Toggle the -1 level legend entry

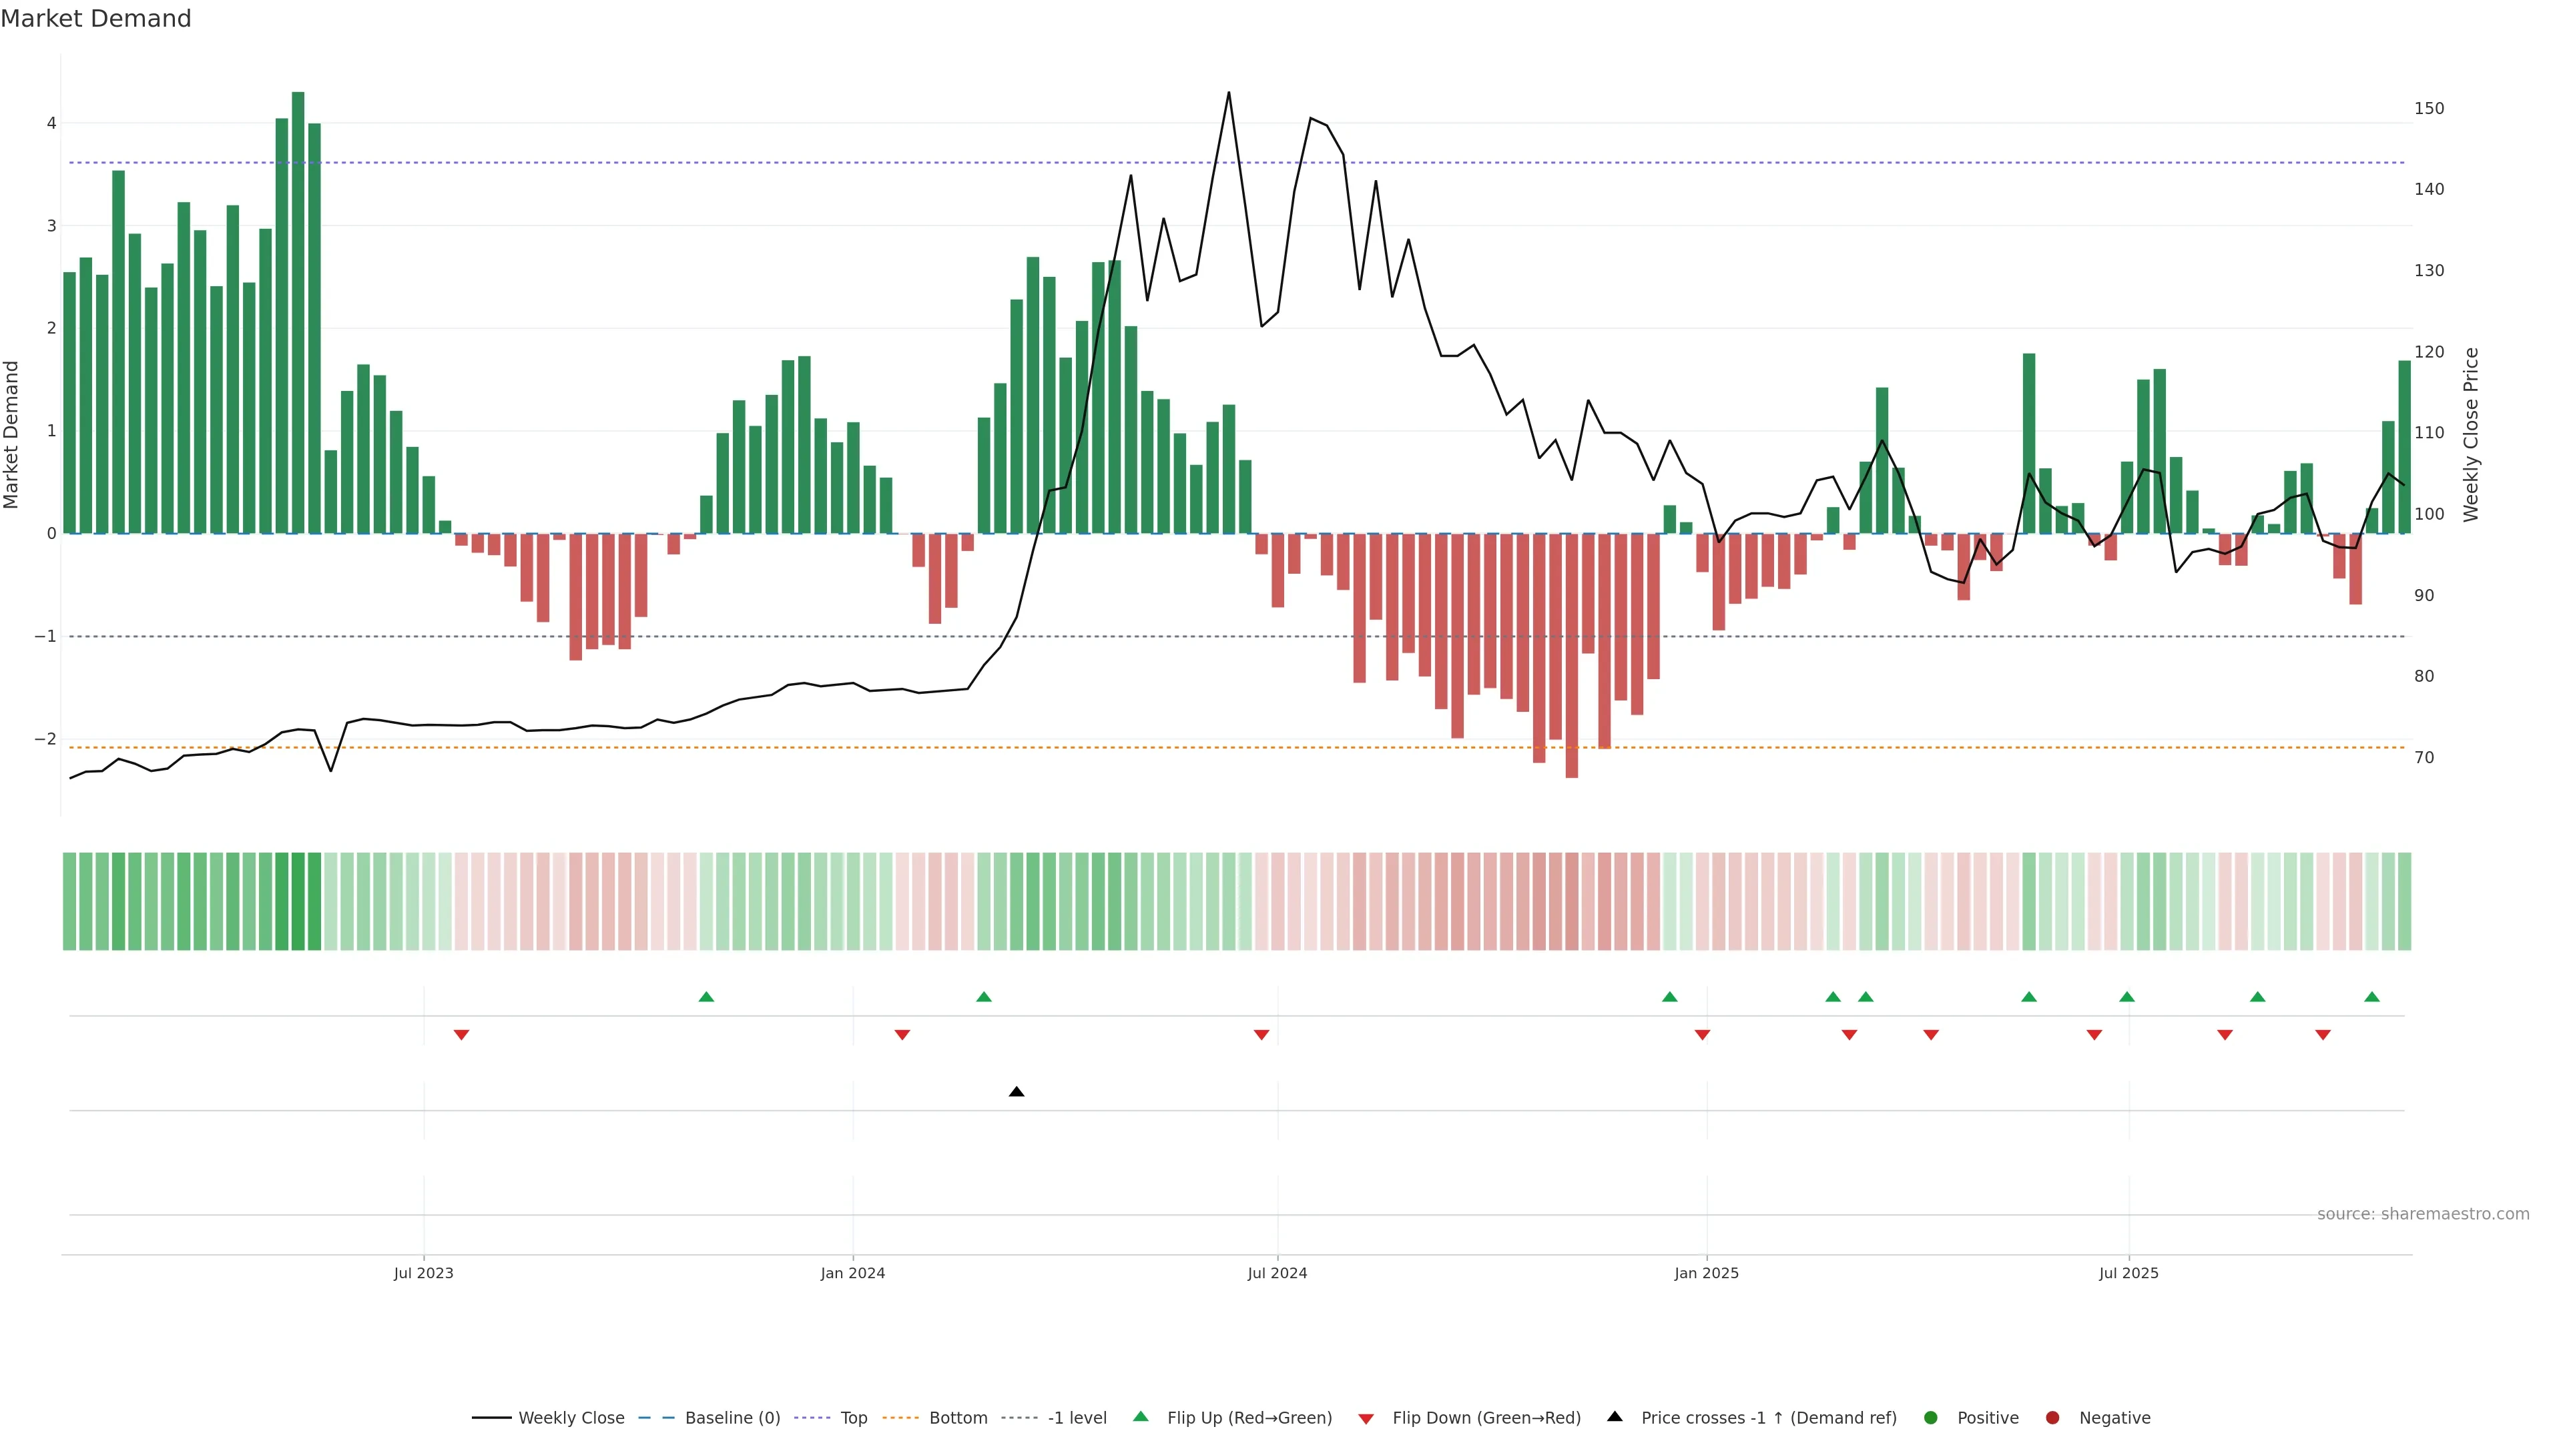tap(1077, 1418)
